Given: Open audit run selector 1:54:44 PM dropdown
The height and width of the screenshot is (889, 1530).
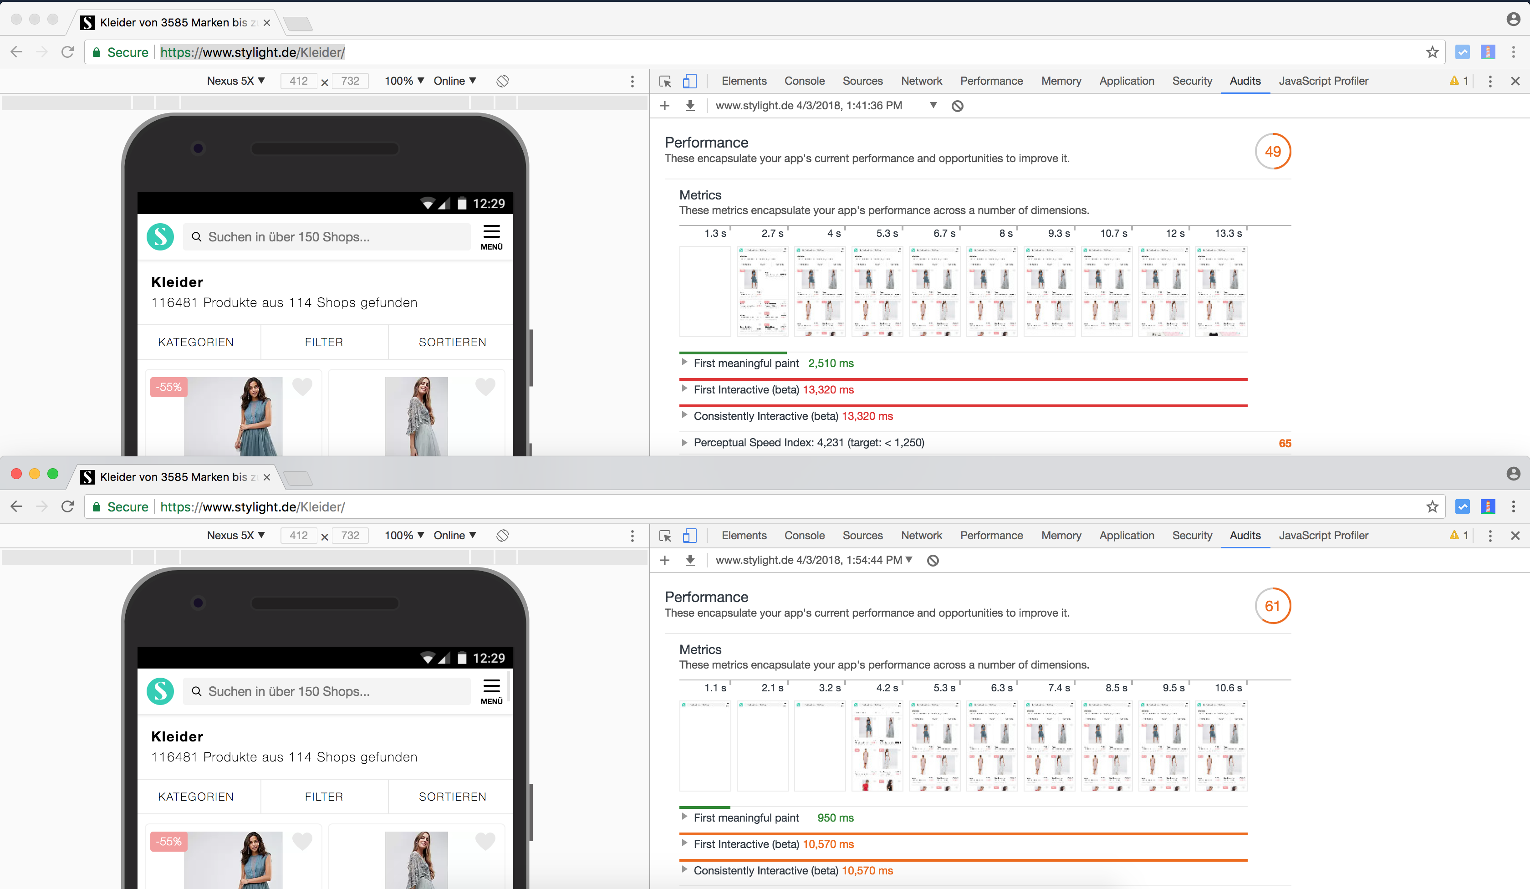Looking at the screenshot, I should [x=814, y=560].
